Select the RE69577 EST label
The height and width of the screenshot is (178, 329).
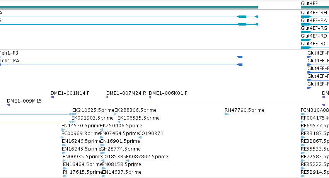tap(315, 126)
